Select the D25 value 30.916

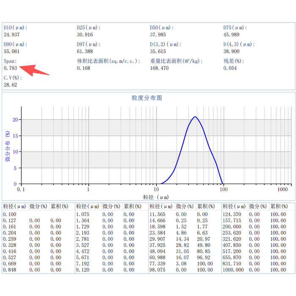(x=85, y=35)
